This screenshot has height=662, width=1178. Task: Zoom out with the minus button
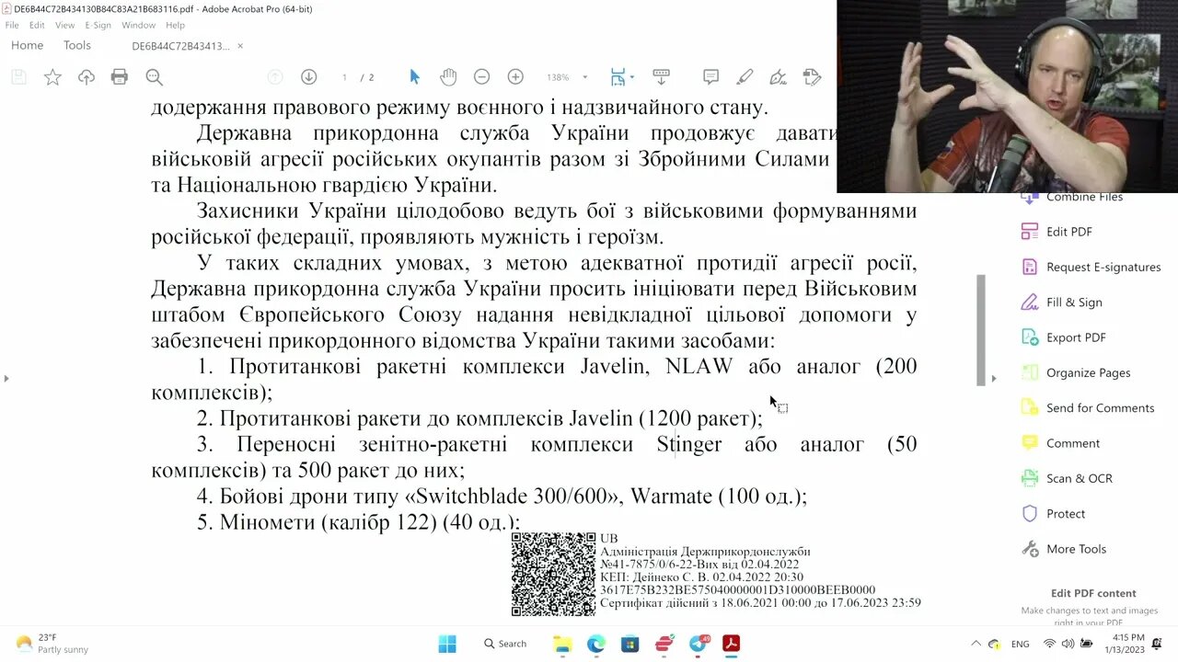(481, 77)
